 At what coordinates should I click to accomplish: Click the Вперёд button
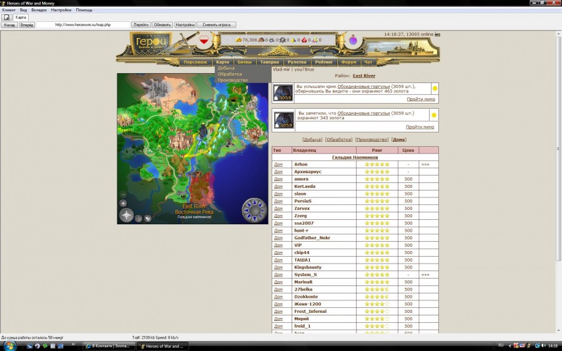(27, 25)
